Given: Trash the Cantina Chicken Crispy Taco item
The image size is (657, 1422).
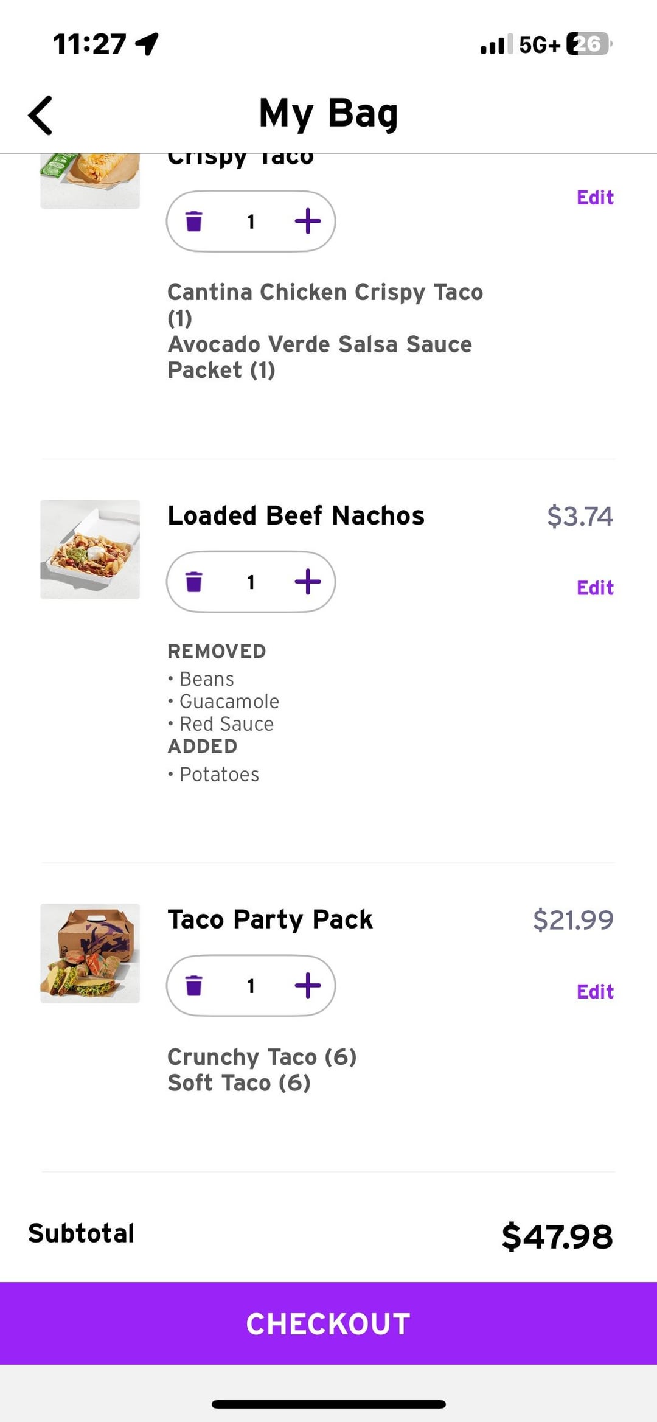Looking at the screenshot, I should 193,221.
